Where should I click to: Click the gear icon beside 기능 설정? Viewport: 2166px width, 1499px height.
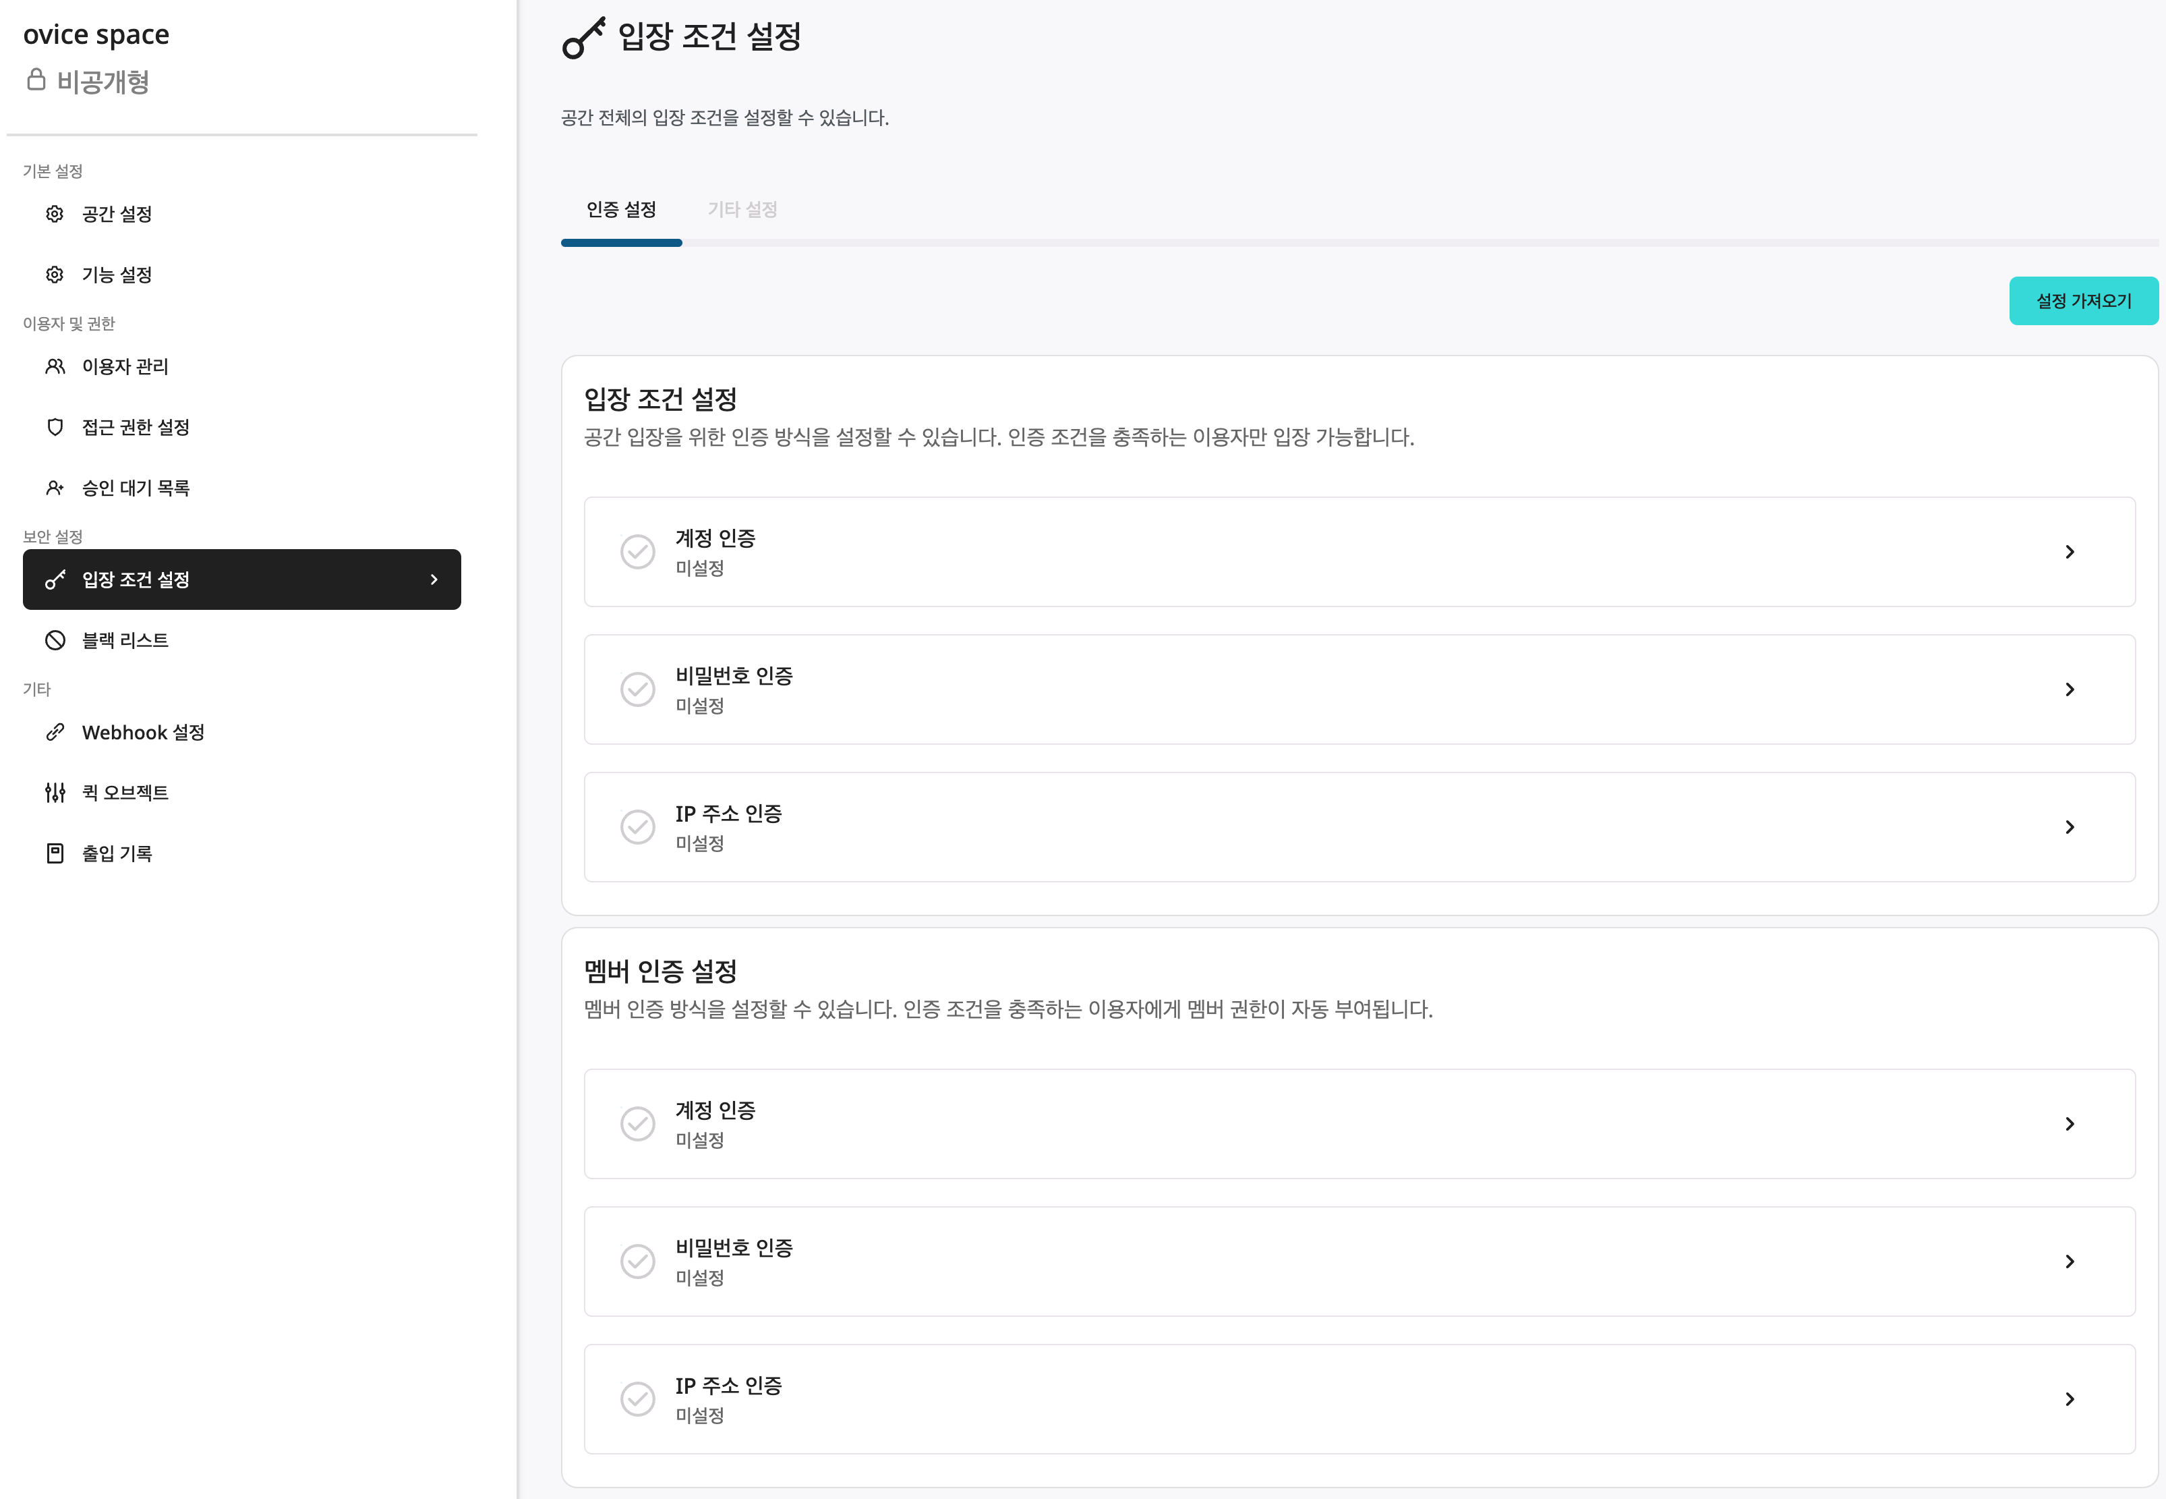coord(55,275)
